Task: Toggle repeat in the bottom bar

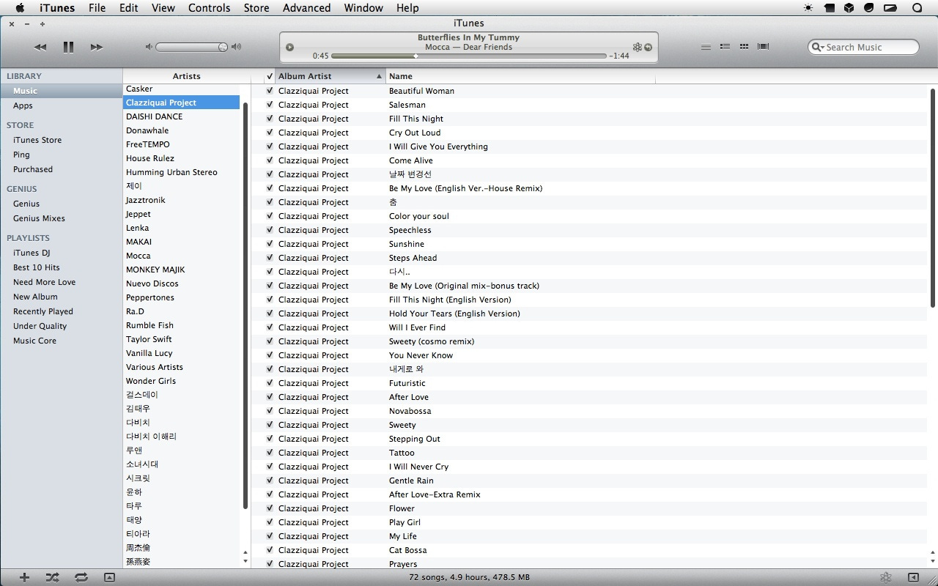Action: pyautogui.click(x=81, y=577)
